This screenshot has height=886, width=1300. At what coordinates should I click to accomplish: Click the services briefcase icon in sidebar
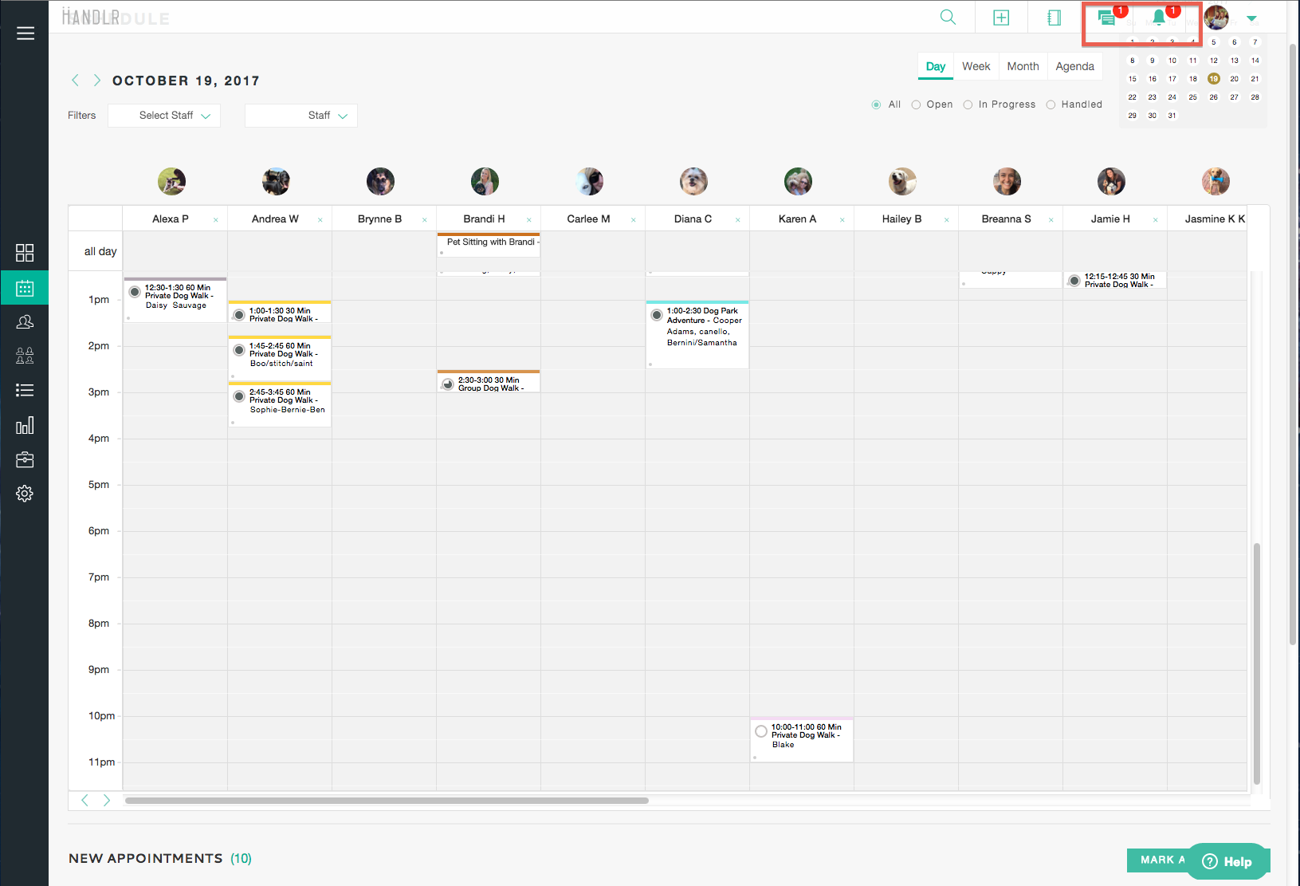25,459
